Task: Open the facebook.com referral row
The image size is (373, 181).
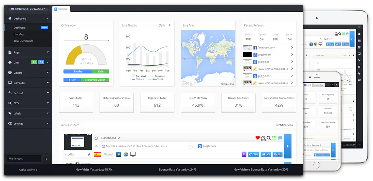Action: [269, 47]
